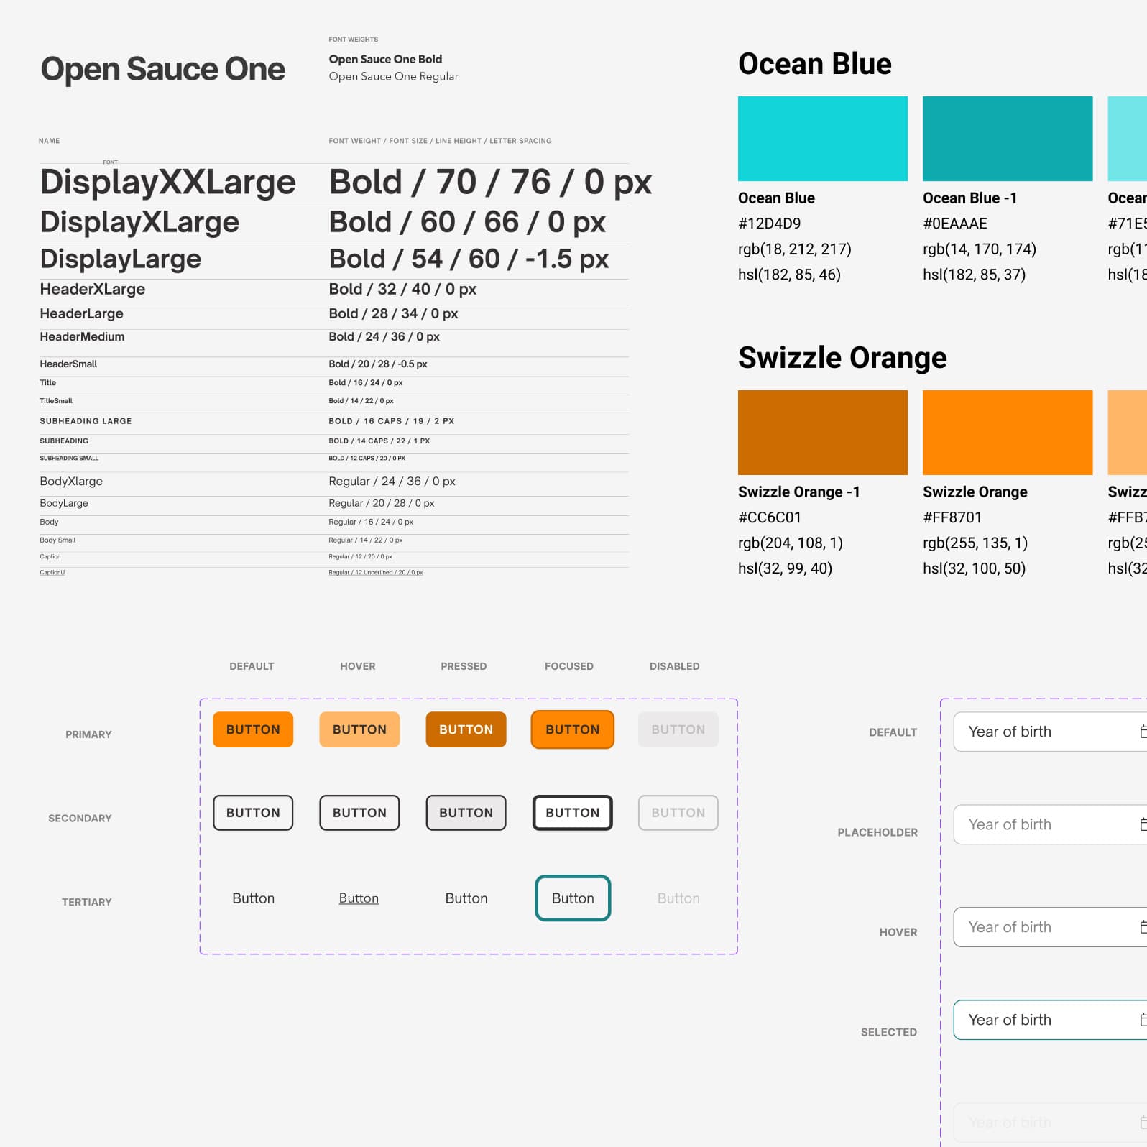Click the 'DisplayLarge' style name
Viewport: 1147px width, 1147px height.
coord(121,259)
